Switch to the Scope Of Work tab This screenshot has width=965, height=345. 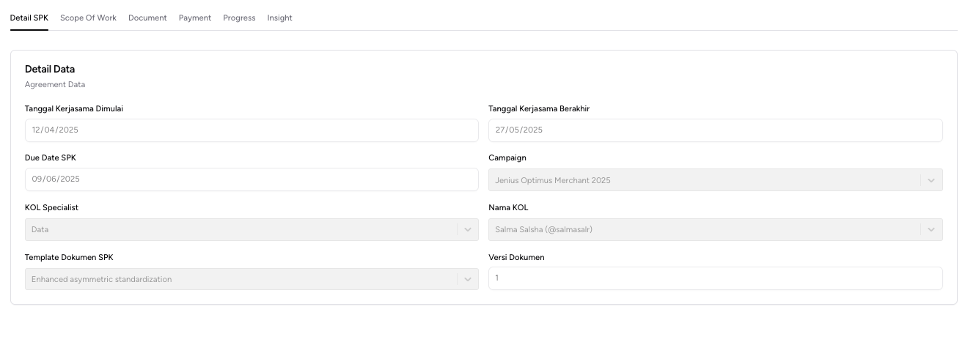point(88,18)
